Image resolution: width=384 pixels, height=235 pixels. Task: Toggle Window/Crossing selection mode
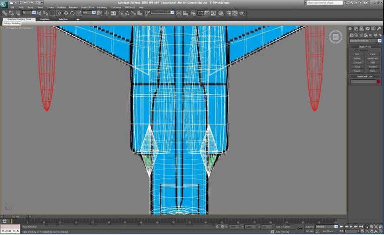tap(59, 13)
